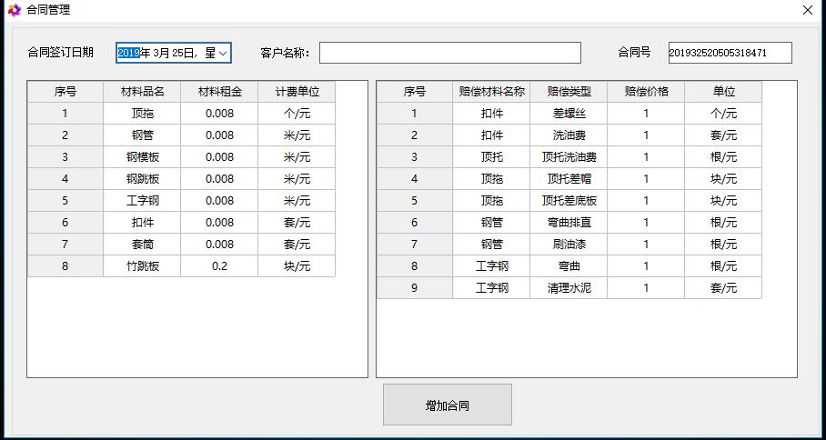The height and width of the screenshot is (440, 826).
Task: Click the 赔偿价格 column header
Action: click(x=646, y=92)
